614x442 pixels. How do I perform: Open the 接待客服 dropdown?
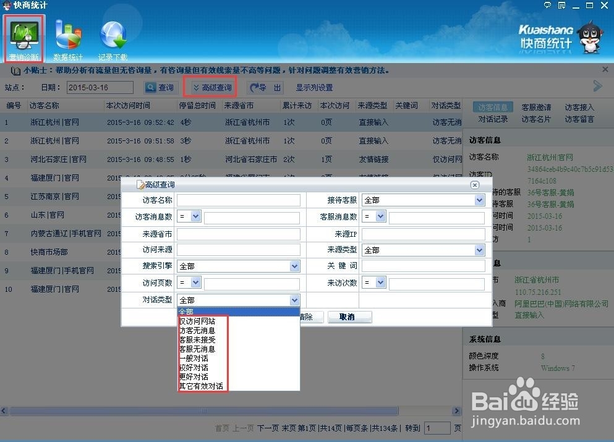pyautogui.click(x=480, y=200)
